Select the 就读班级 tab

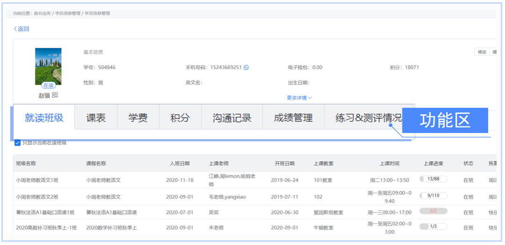44,118
